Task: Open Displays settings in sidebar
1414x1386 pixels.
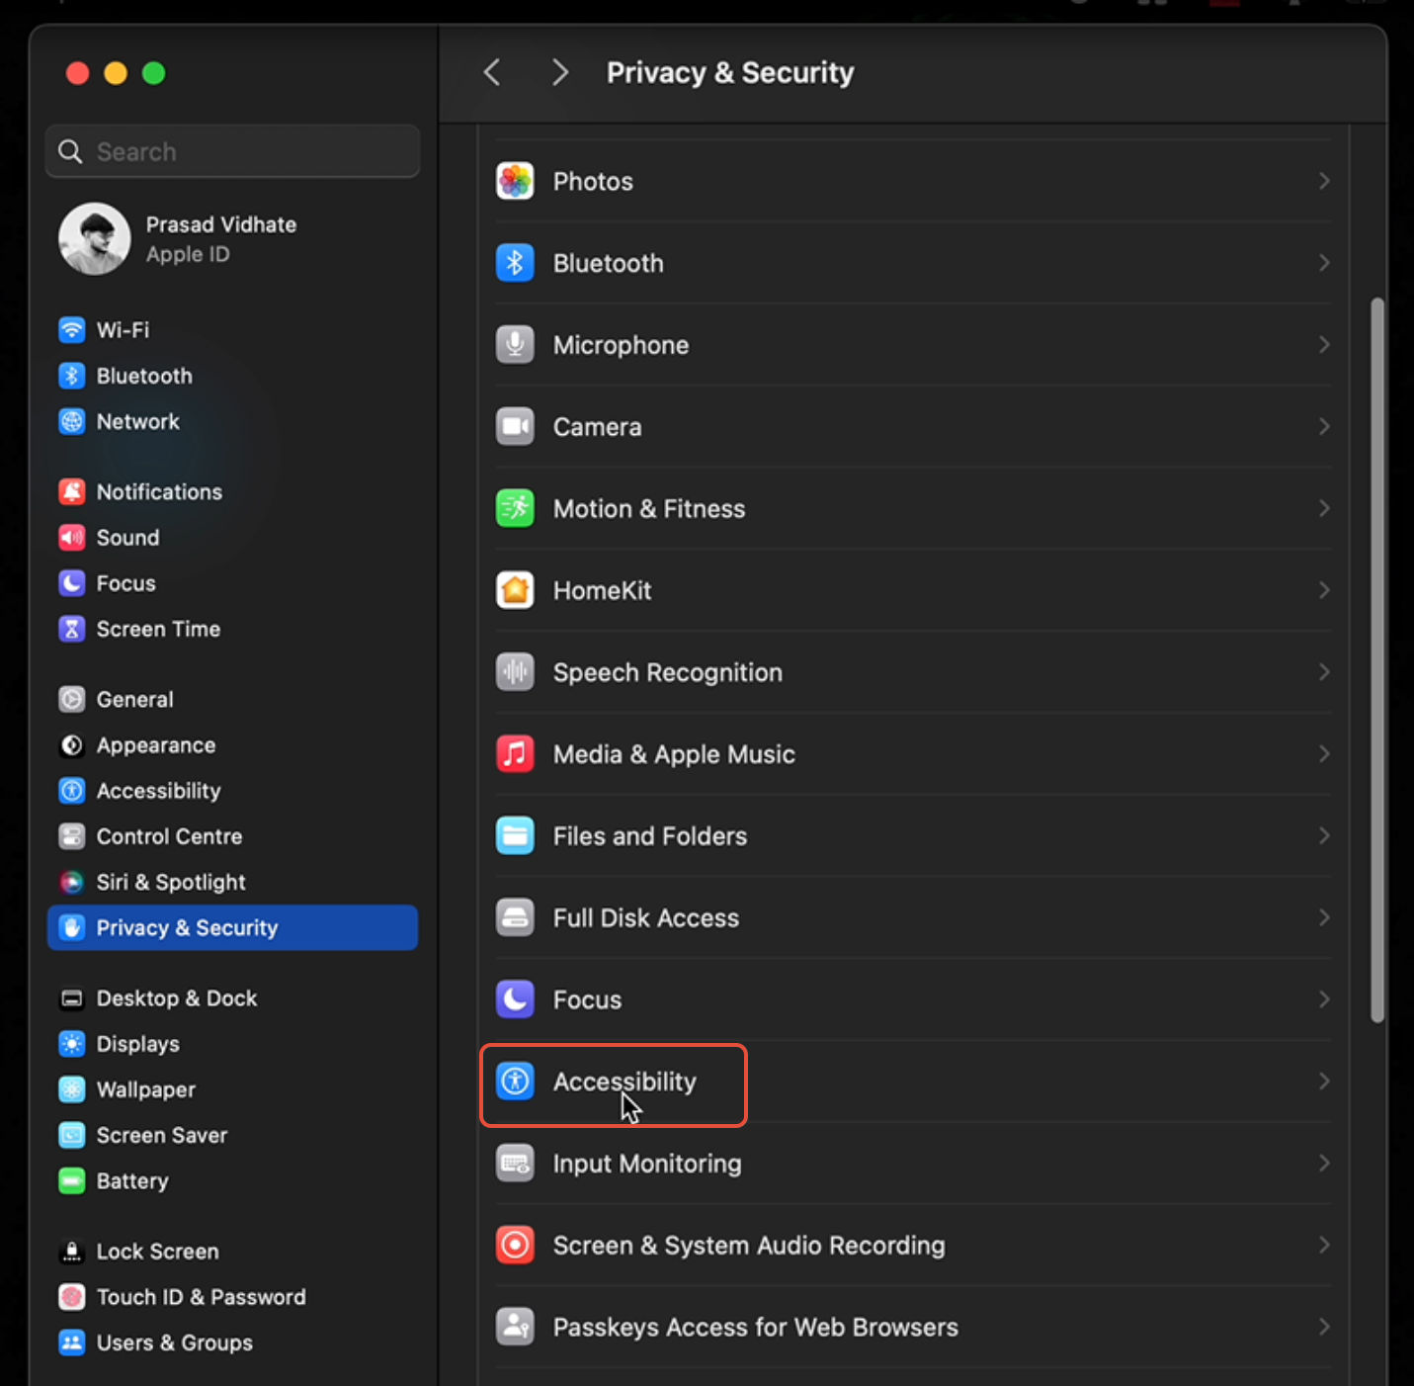Action: 232,1044
